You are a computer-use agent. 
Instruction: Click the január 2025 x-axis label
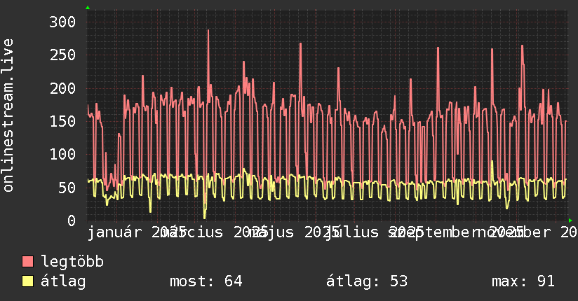135,232
